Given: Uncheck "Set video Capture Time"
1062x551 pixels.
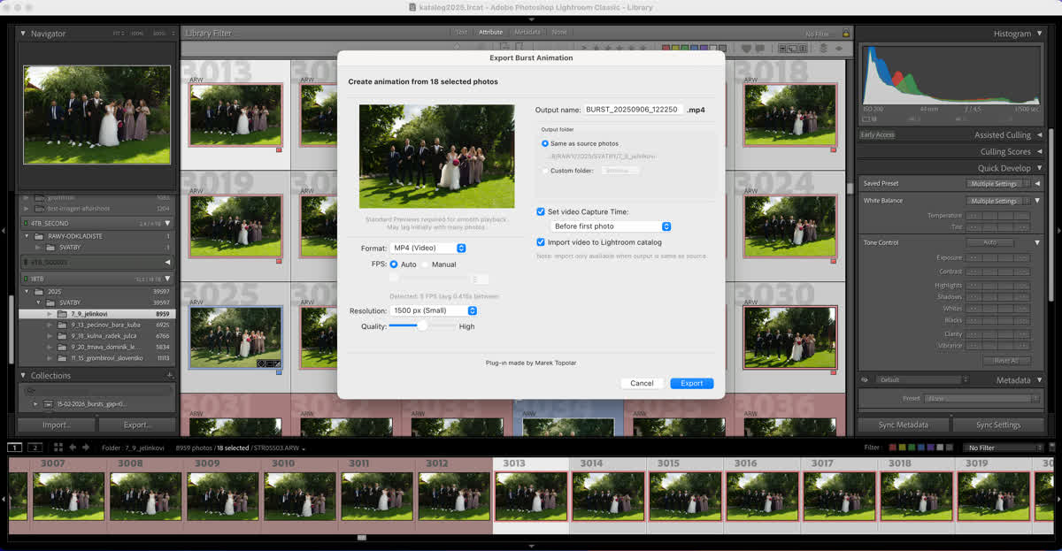Looking at the screenshot, I should [x=540, y=211].
